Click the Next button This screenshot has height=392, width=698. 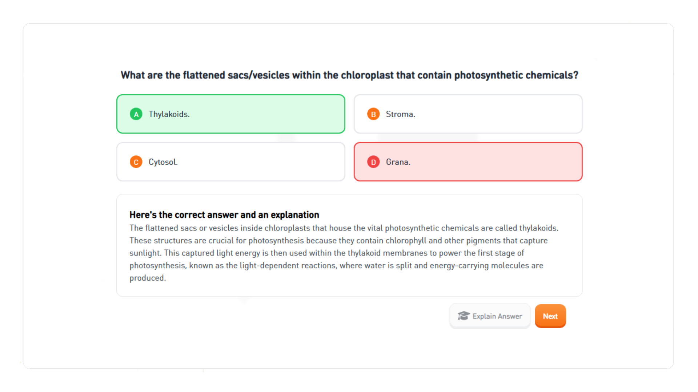point(550,316)
